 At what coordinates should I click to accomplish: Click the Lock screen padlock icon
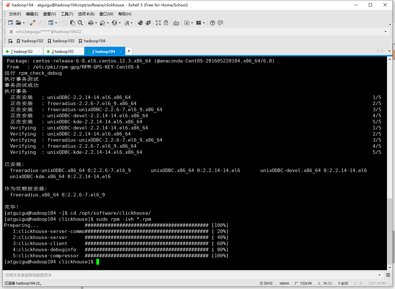tap(166, 23)
